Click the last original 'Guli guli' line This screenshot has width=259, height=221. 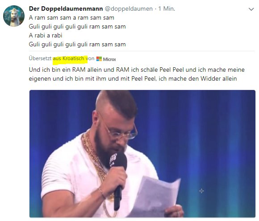coord(77,44)
